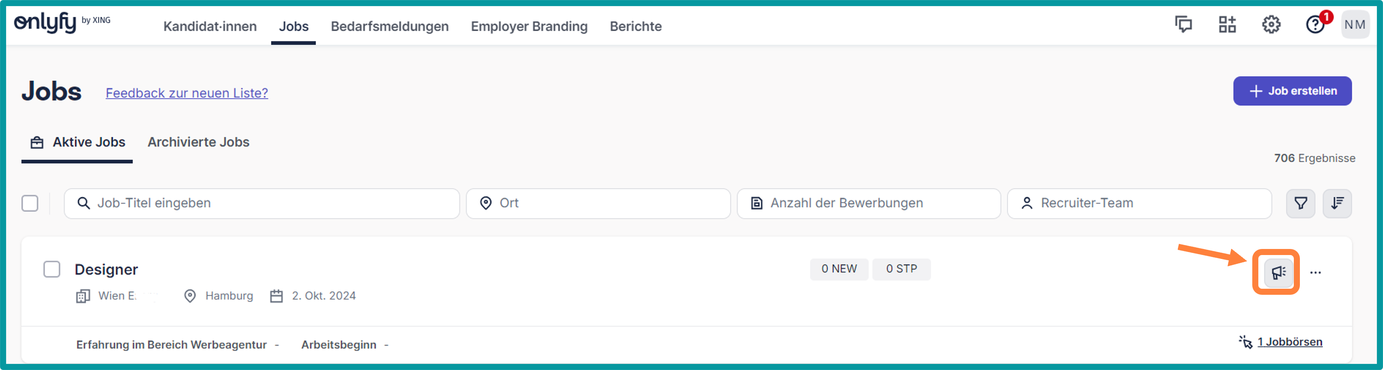Open the Anzahl der Bewerbungen filter
The image size is (1383, 370).
(868, 203)
